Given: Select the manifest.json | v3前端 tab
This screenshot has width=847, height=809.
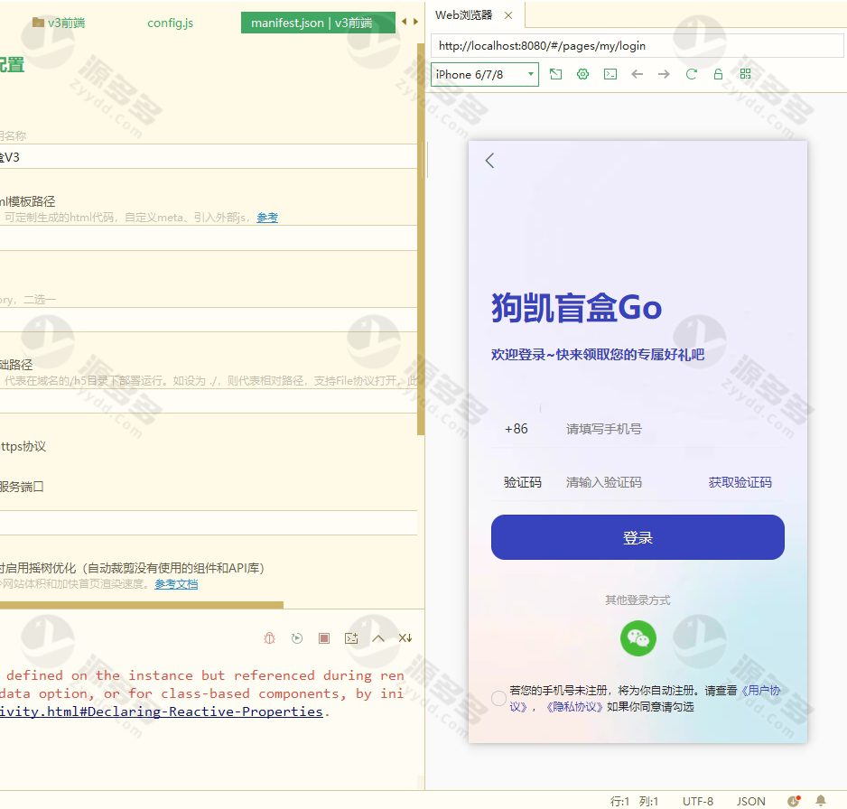Looking at the screenshot, I should pos(318,23).
